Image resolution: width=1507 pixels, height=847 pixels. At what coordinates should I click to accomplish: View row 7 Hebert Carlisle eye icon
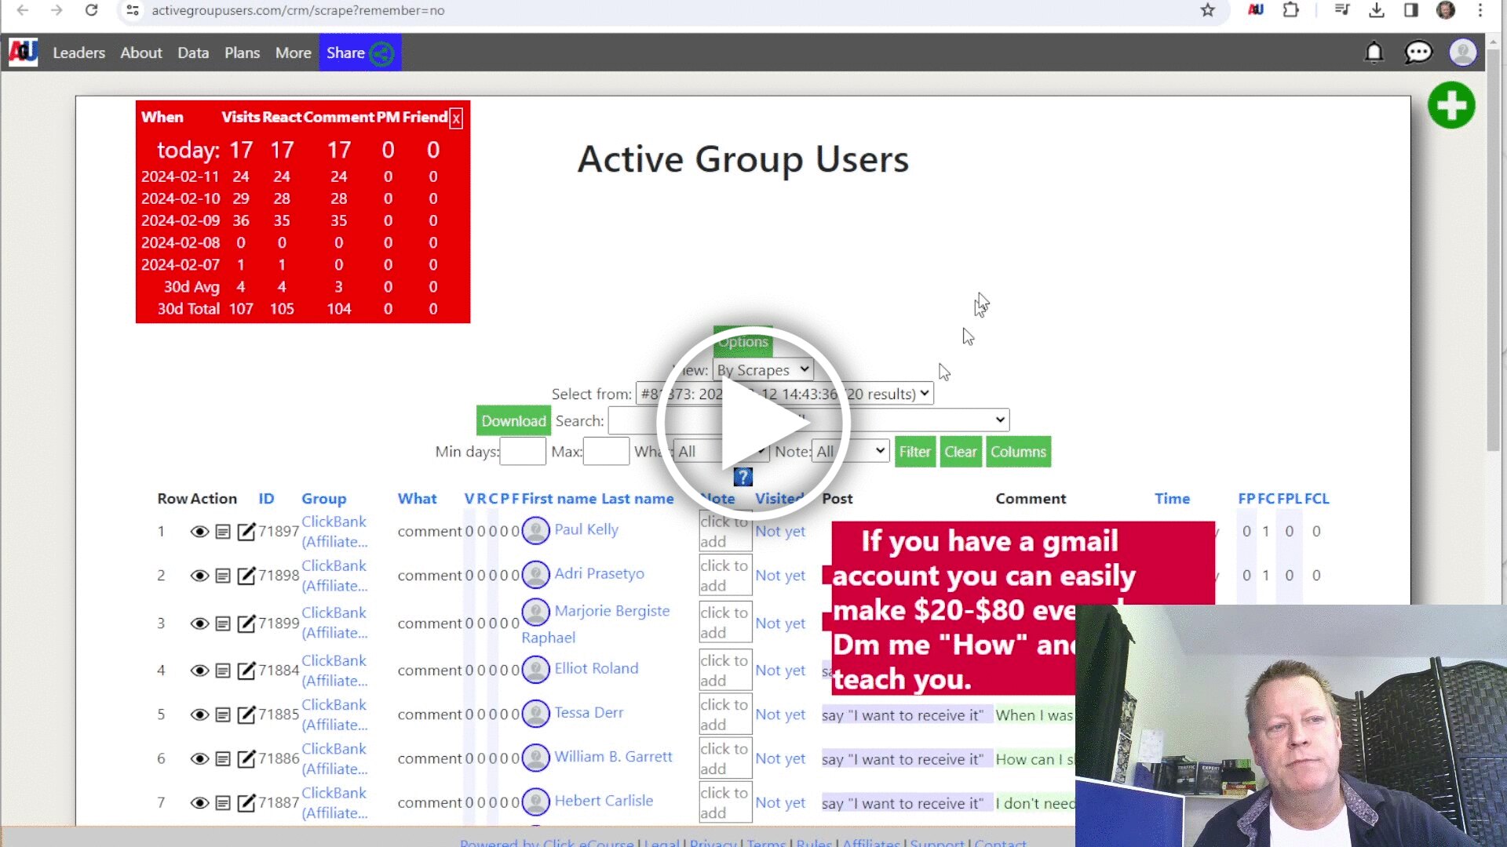coord(199,802)
